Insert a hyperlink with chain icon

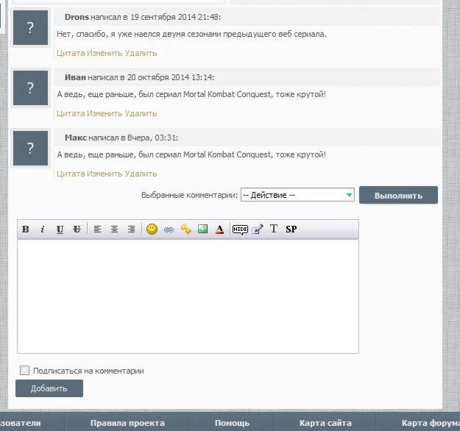169,229
